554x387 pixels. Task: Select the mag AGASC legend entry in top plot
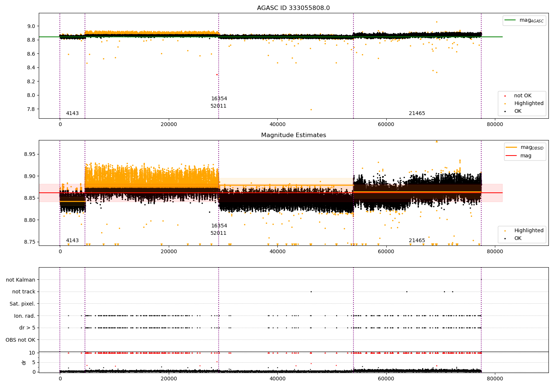tap(524, 20)
